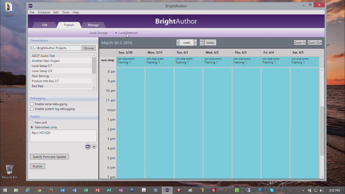345x194 pixels.
Task: Select Now Serving presentation
Action: [x=61, y=76]
